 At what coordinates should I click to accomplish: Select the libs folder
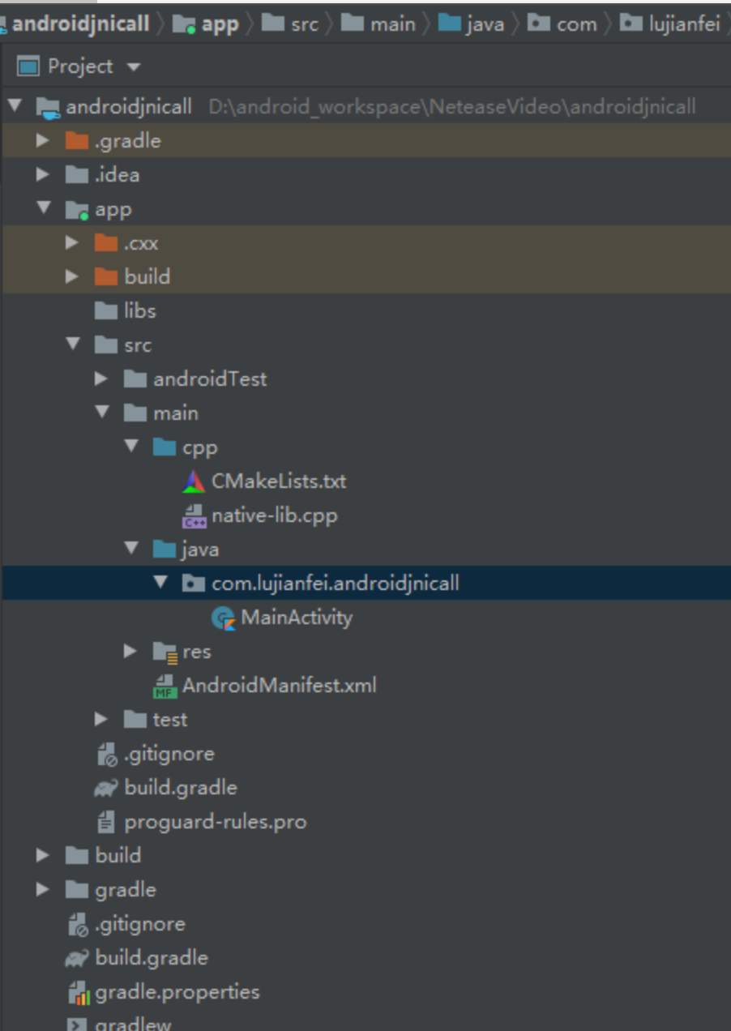tap(139, 311)
